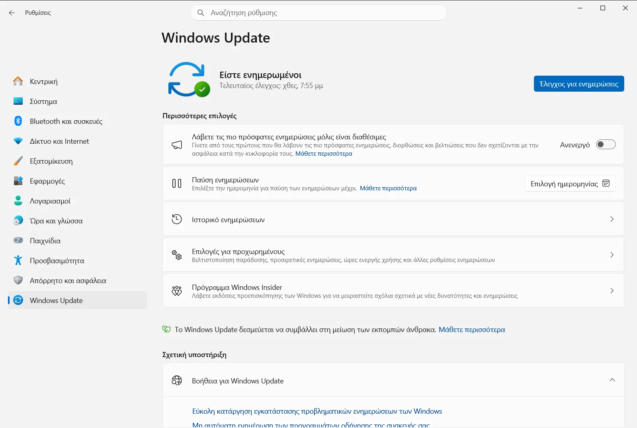Open the Παιχνίδια category
Viewport: 637px width, 428px height.
pyautogui.click(x=77, y=240)
